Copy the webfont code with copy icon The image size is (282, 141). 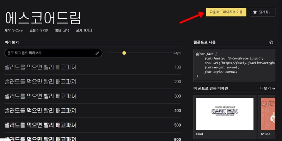point(271,42)
